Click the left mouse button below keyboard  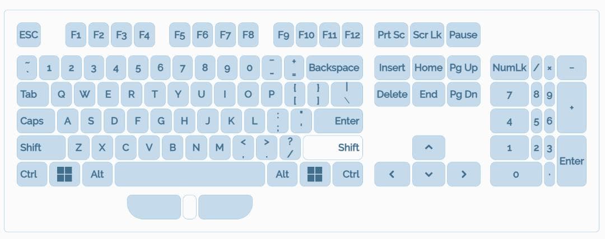(154, 207)
